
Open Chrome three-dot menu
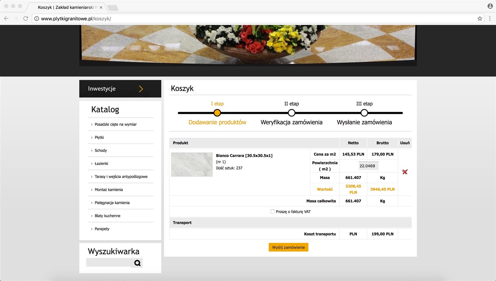click(x=489, y=19)
